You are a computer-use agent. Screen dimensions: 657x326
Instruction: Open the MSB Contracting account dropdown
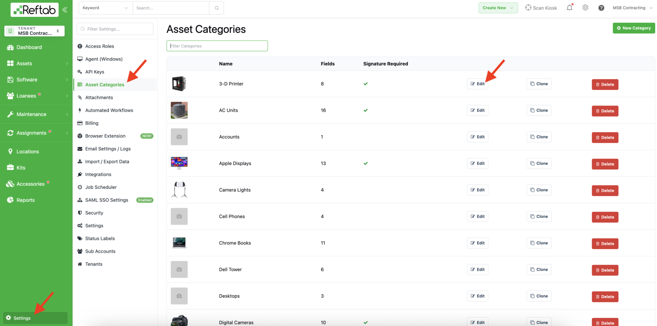[x=632, y=8]
